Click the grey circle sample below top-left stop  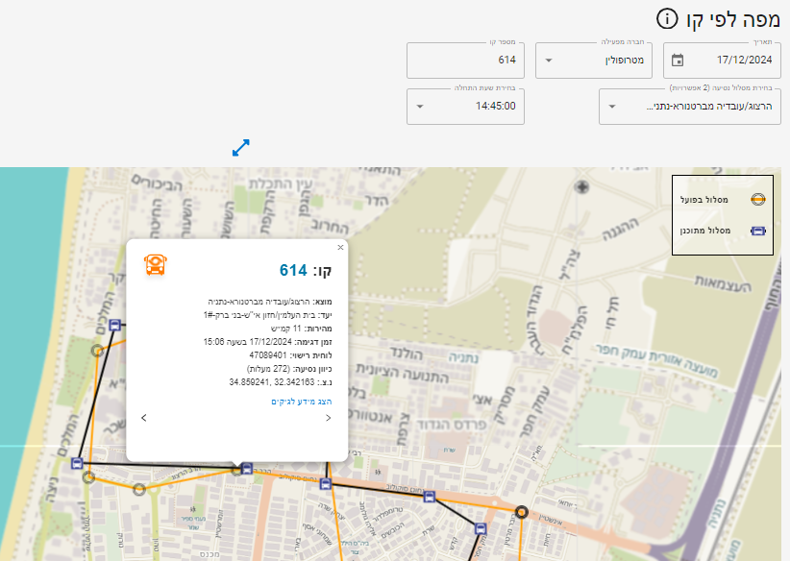[97, 351]
